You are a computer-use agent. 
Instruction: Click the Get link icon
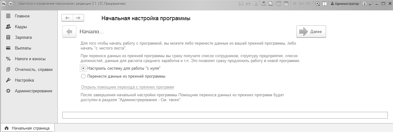tap(264, 4)
